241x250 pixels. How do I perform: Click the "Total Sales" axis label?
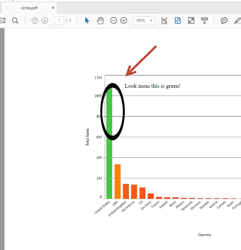click(x=87, y=137)
